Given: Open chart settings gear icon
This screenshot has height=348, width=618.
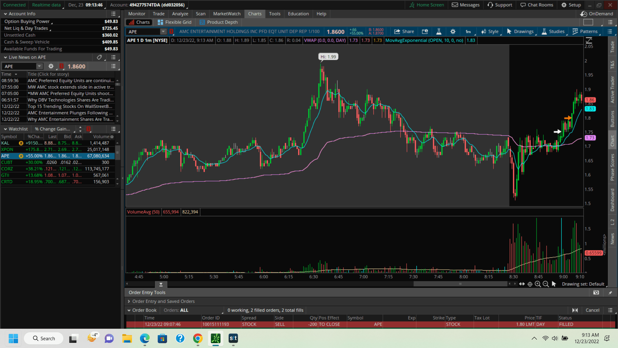Looking at the screenshot, I should point(453,32).
